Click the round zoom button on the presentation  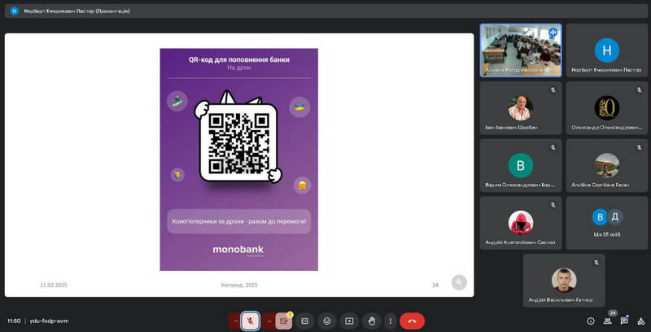tap(459, 282)
